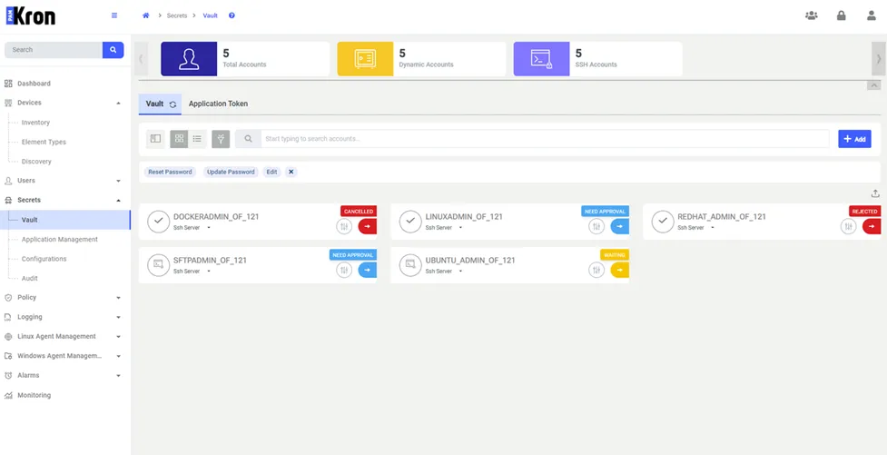Open Configurations under Secrets
Image resolution: width=887 pixels, height=455 pixels.
pos(44,259)
